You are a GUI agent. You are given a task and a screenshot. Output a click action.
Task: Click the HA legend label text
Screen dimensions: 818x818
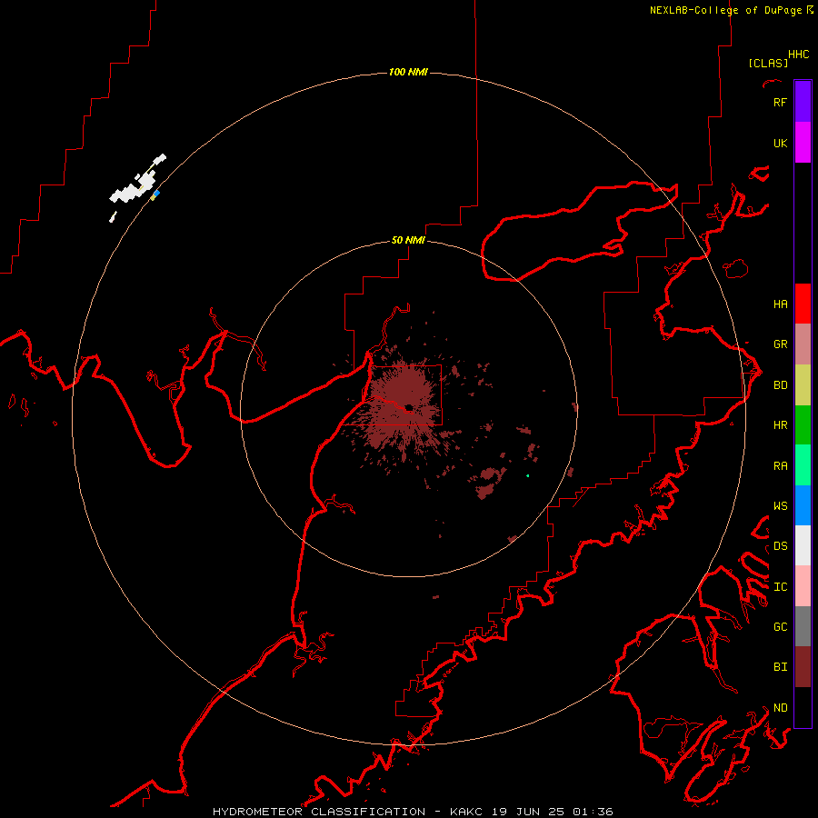point(780,304)
